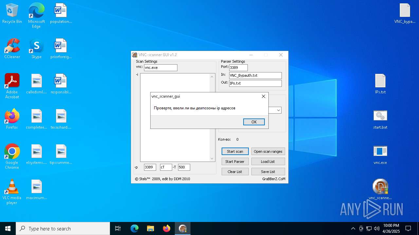Screen dimensions: 419x235
Task: Switch to VNC scanner taskbar item
Action: pos(183,228)
